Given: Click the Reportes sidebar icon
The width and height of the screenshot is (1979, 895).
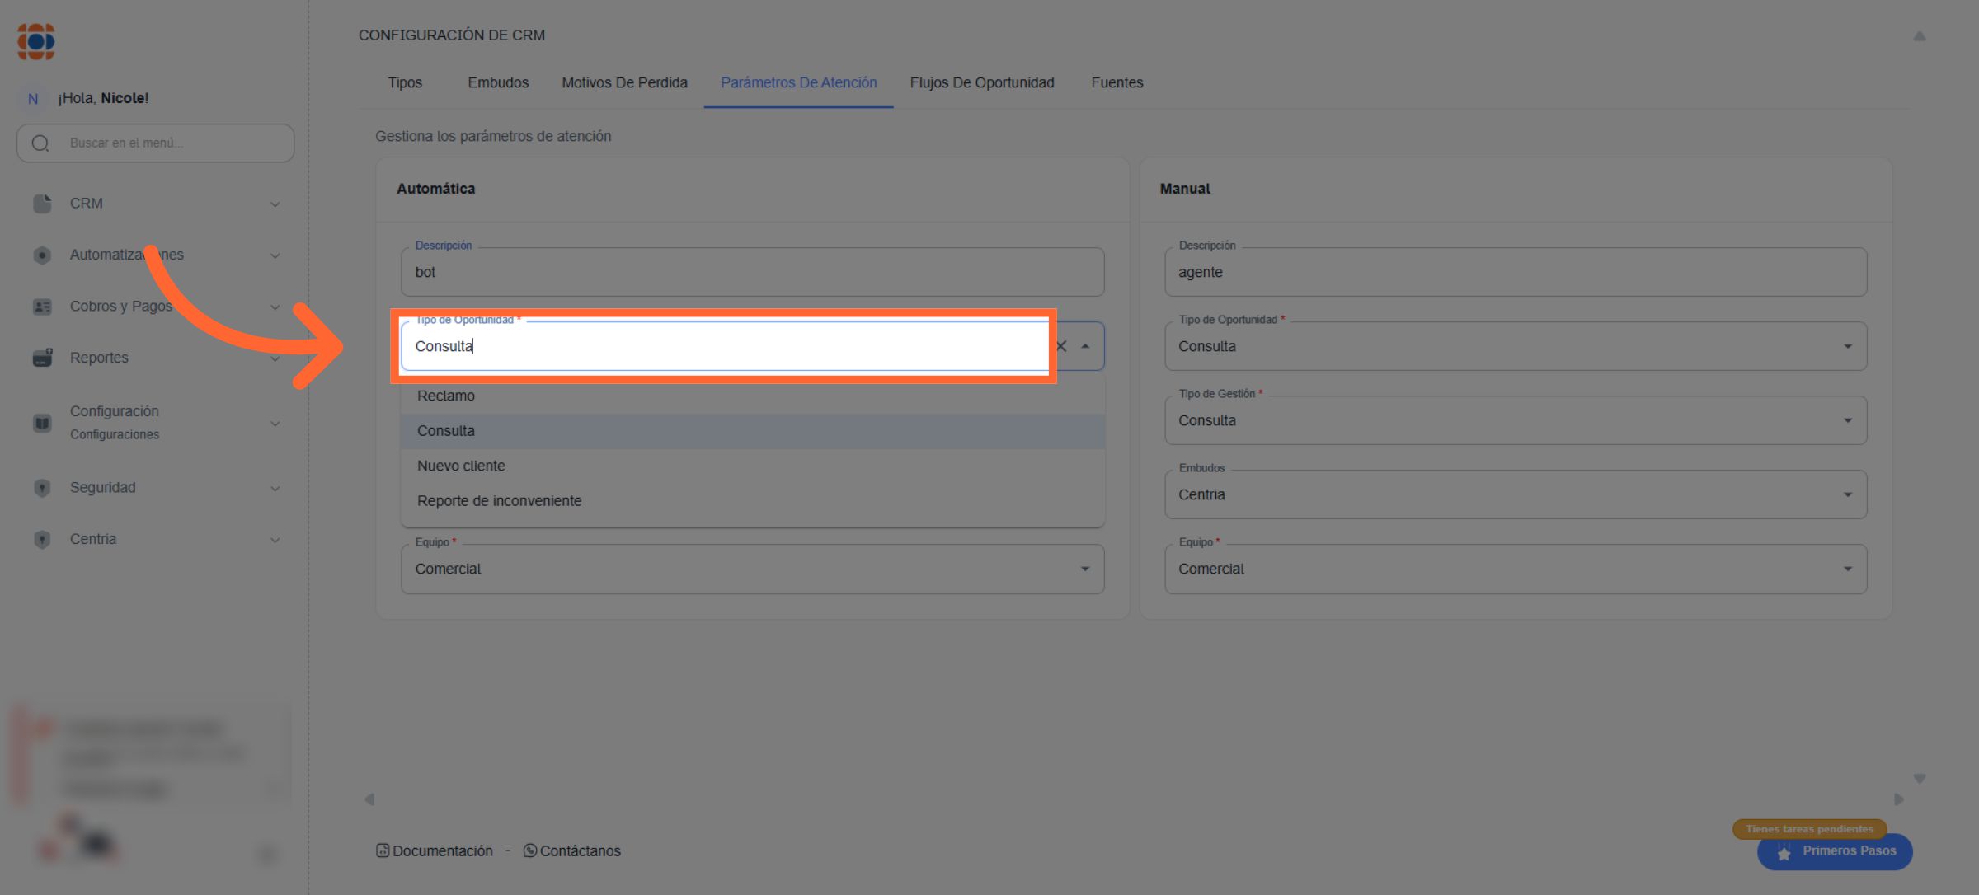Looking at the screenshot, I should tap(42, 358).
